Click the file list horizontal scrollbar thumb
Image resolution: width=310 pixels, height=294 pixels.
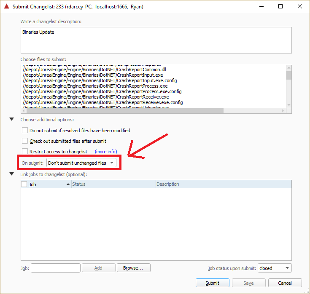[125, 111]
